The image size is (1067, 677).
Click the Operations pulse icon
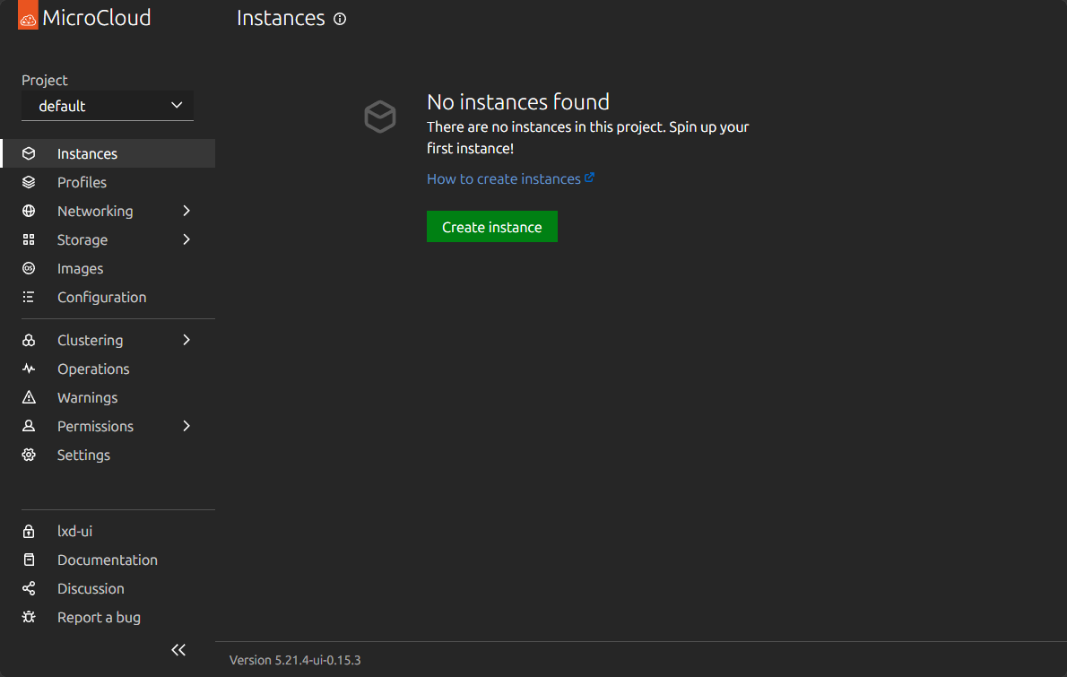coord(29,369)
